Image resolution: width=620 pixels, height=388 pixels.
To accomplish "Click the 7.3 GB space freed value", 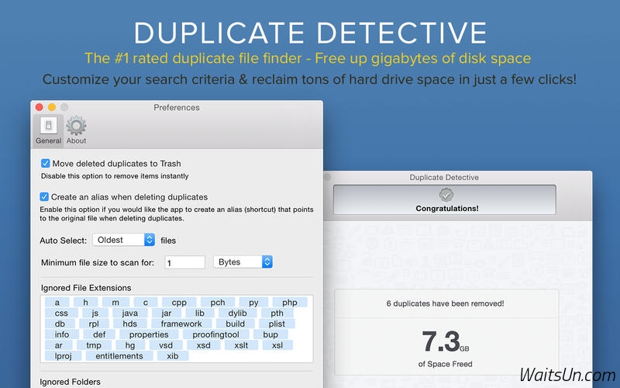I will point(445,341).
